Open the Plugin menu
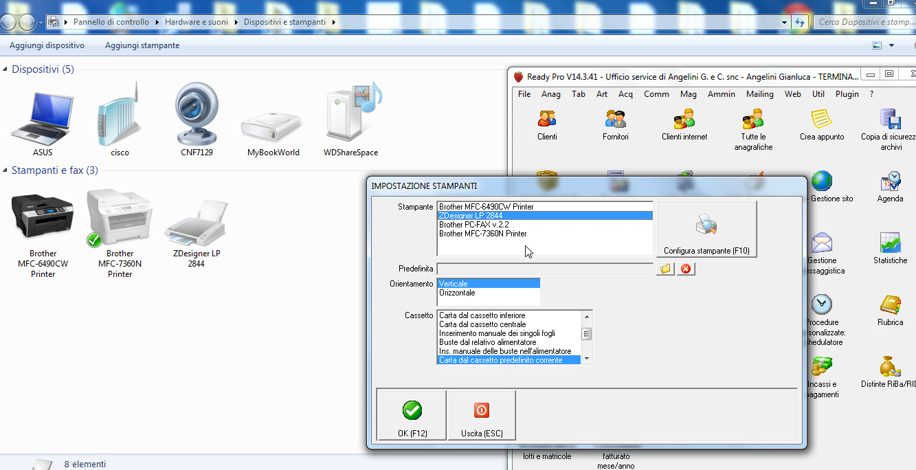The image size is (916, 470). pos(847,94)
